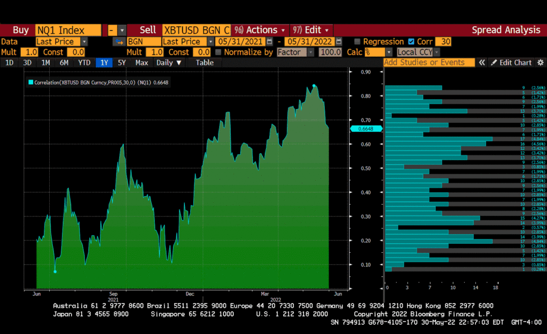Viewport: 547px width, 334px height.
Task: Click the correlation legend color marker
Action: (30, 82)
